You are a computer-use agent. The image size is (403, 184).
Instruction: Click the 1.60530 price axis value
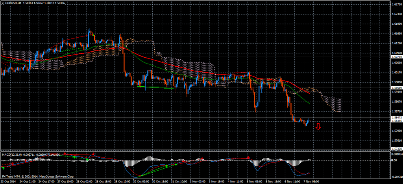point(397,62)
